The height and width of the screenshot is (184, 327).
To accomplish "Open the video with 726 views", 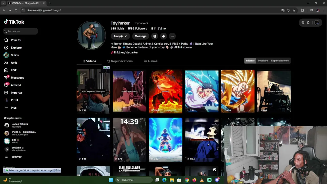I will (x=202, y=91).
